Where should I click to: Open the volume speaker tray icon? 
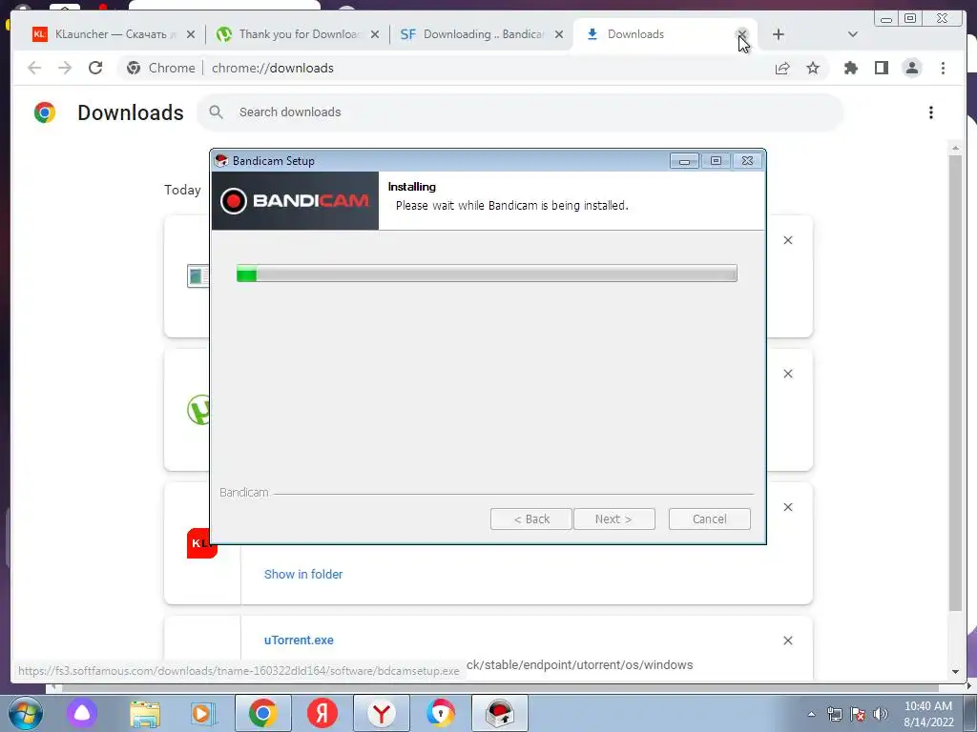(x=880, y=714)
